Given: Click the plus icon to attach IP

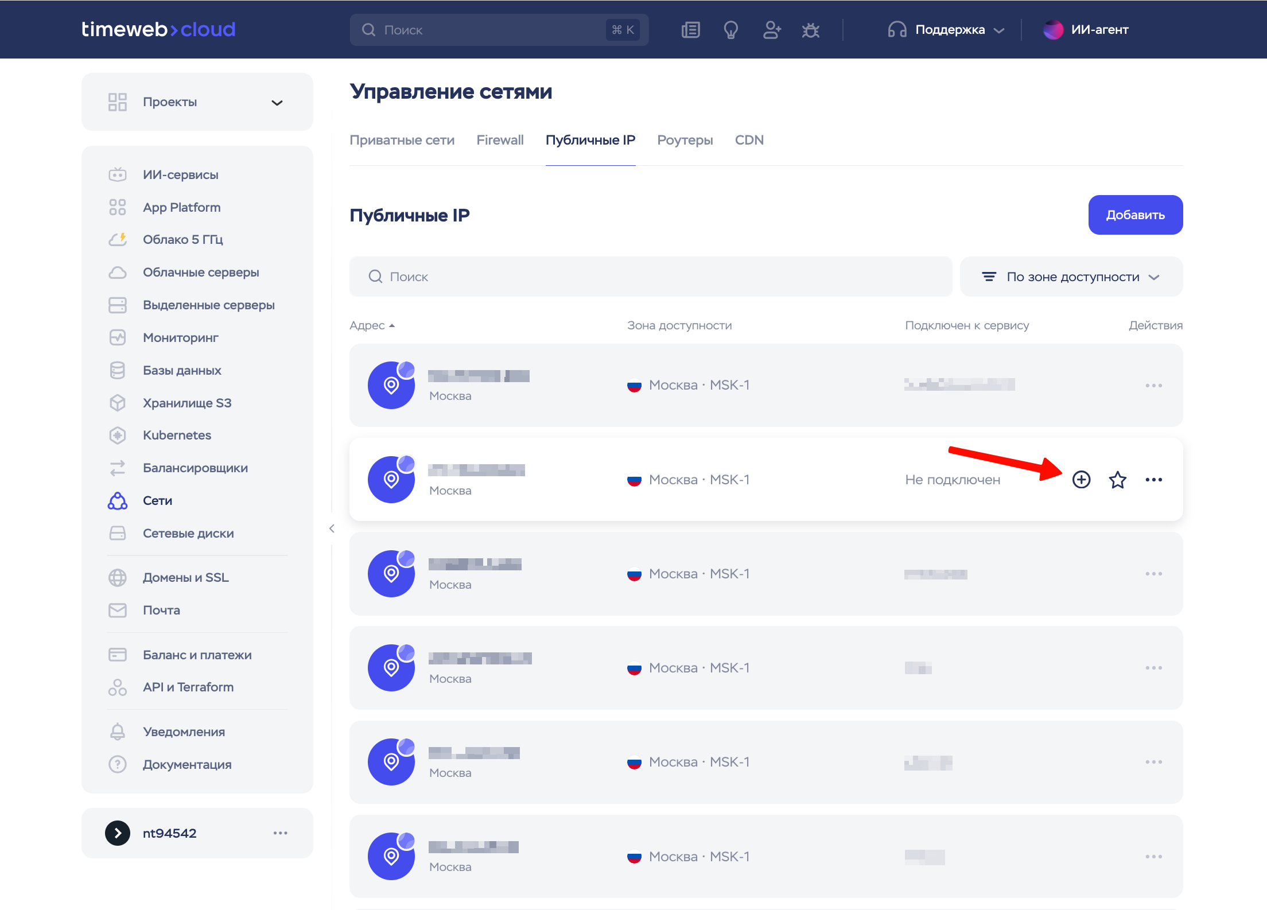Looking at the screenshot, I should (x=1081, y=480).
